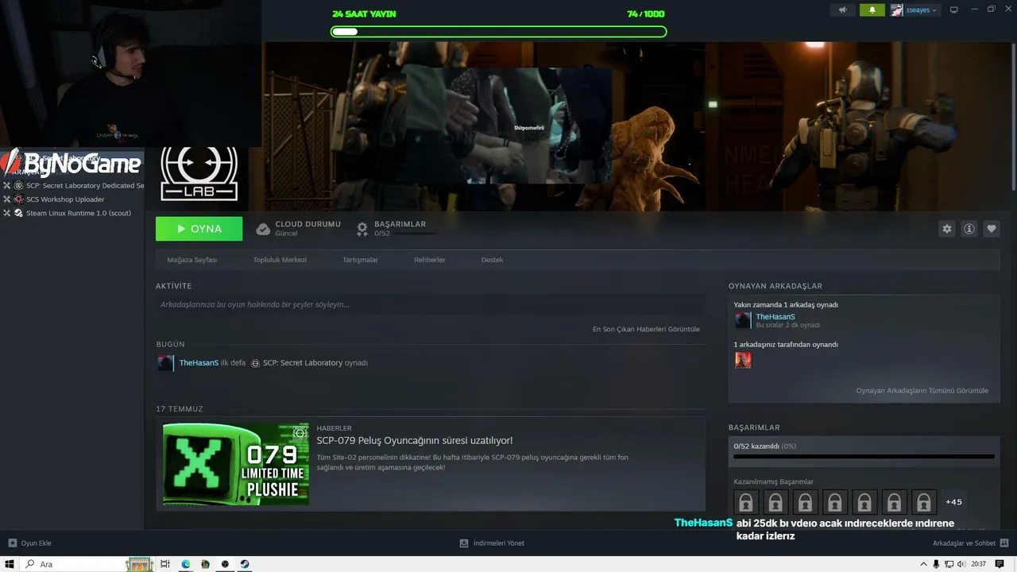This screenshot has height=572, width=1017.
Task: Select SCS Workshop Uploader in library
Action: [x=65, y=199]
